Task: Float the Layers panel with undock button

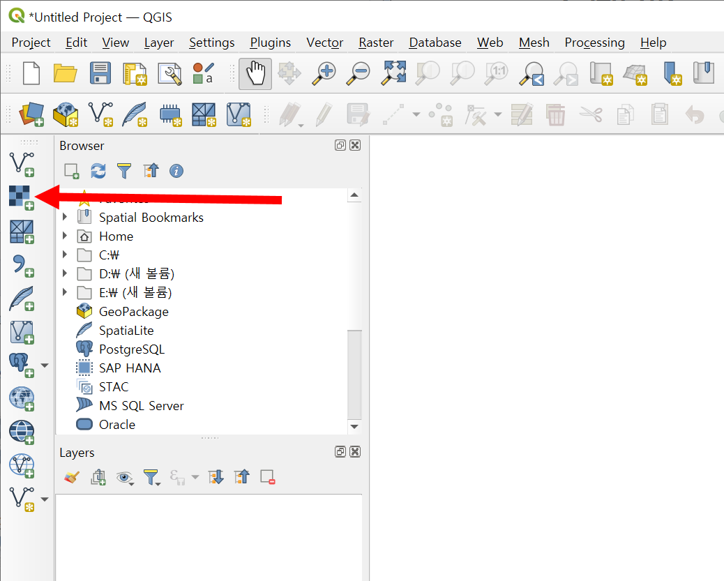Action: [x=340, y=452]
